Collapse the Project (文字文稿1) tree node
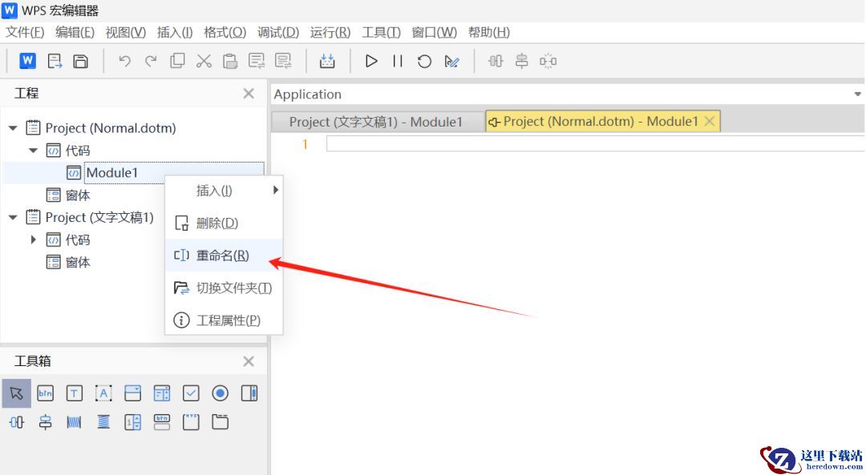Image resolution: width=866 pixels, height=475 pixels. pyautogui.click(x=13, y=217)
